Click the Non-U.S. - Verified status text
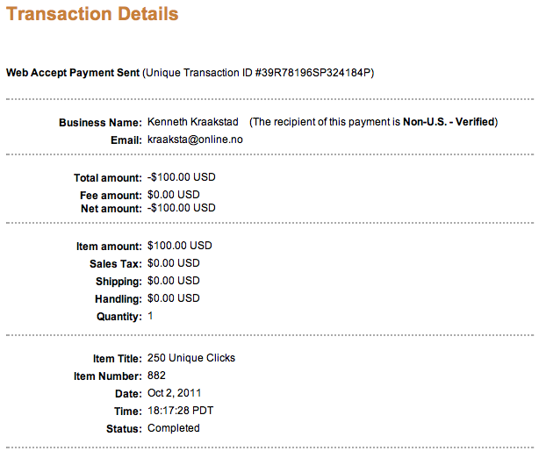The width and height of the screenshot is (546, 451). click(449, 122)
